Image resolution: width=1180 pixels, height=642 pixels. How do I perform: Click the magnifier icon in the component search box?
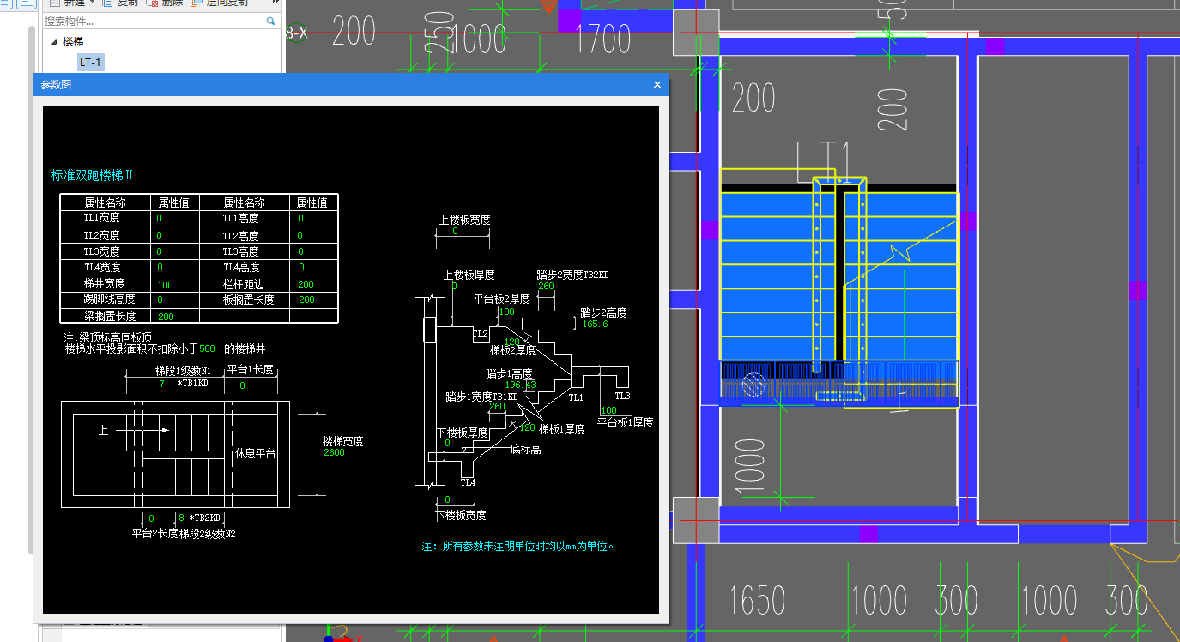(x=271, y=21)
